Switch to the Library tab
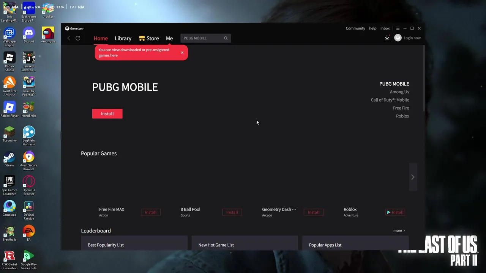The height and width of the screenshot is (273, 486). pos(123,38)
